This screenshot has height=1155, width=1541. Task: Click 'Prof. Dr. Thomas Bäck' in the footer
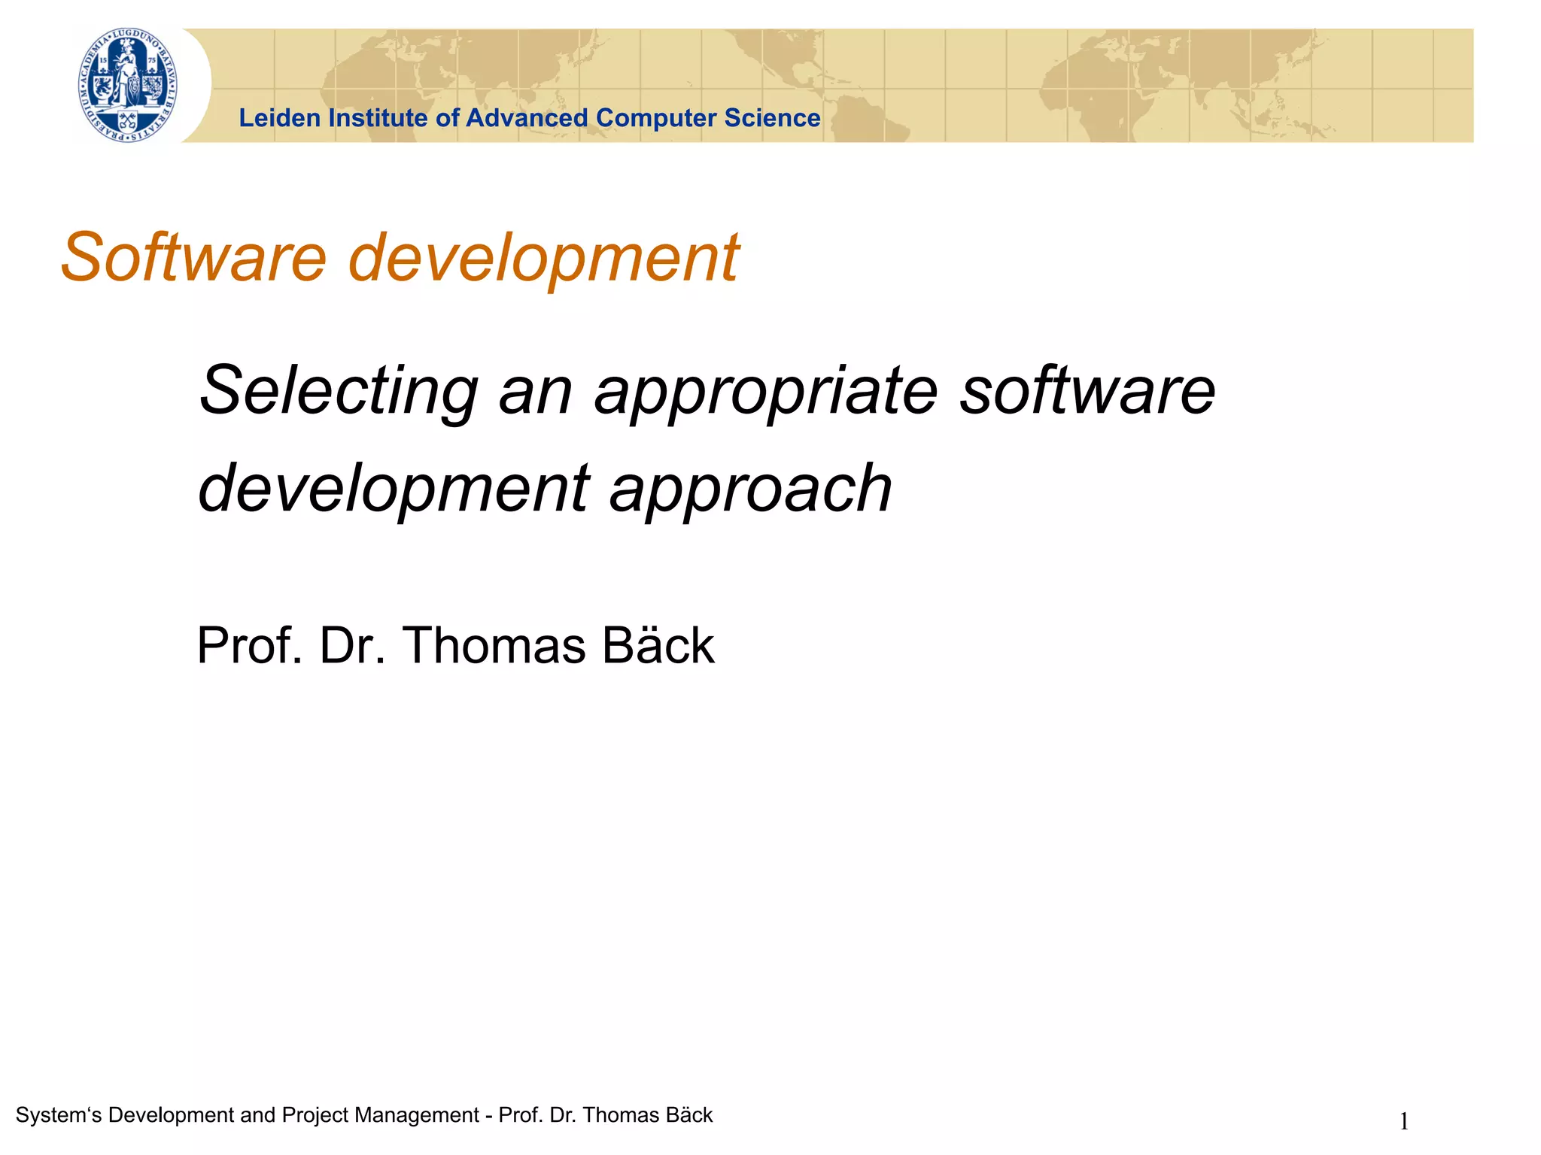(x=605, y=1114)
